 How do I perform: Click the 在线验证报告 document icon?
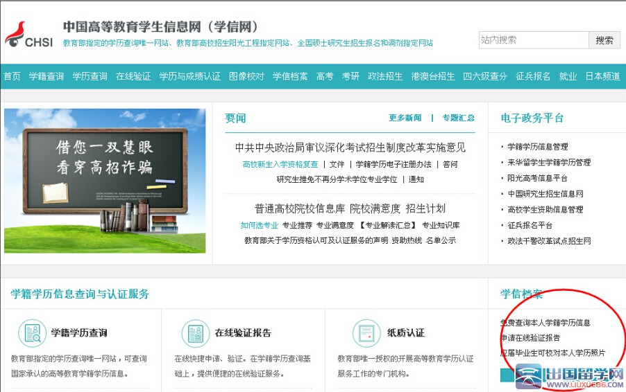tap(195, 333)
